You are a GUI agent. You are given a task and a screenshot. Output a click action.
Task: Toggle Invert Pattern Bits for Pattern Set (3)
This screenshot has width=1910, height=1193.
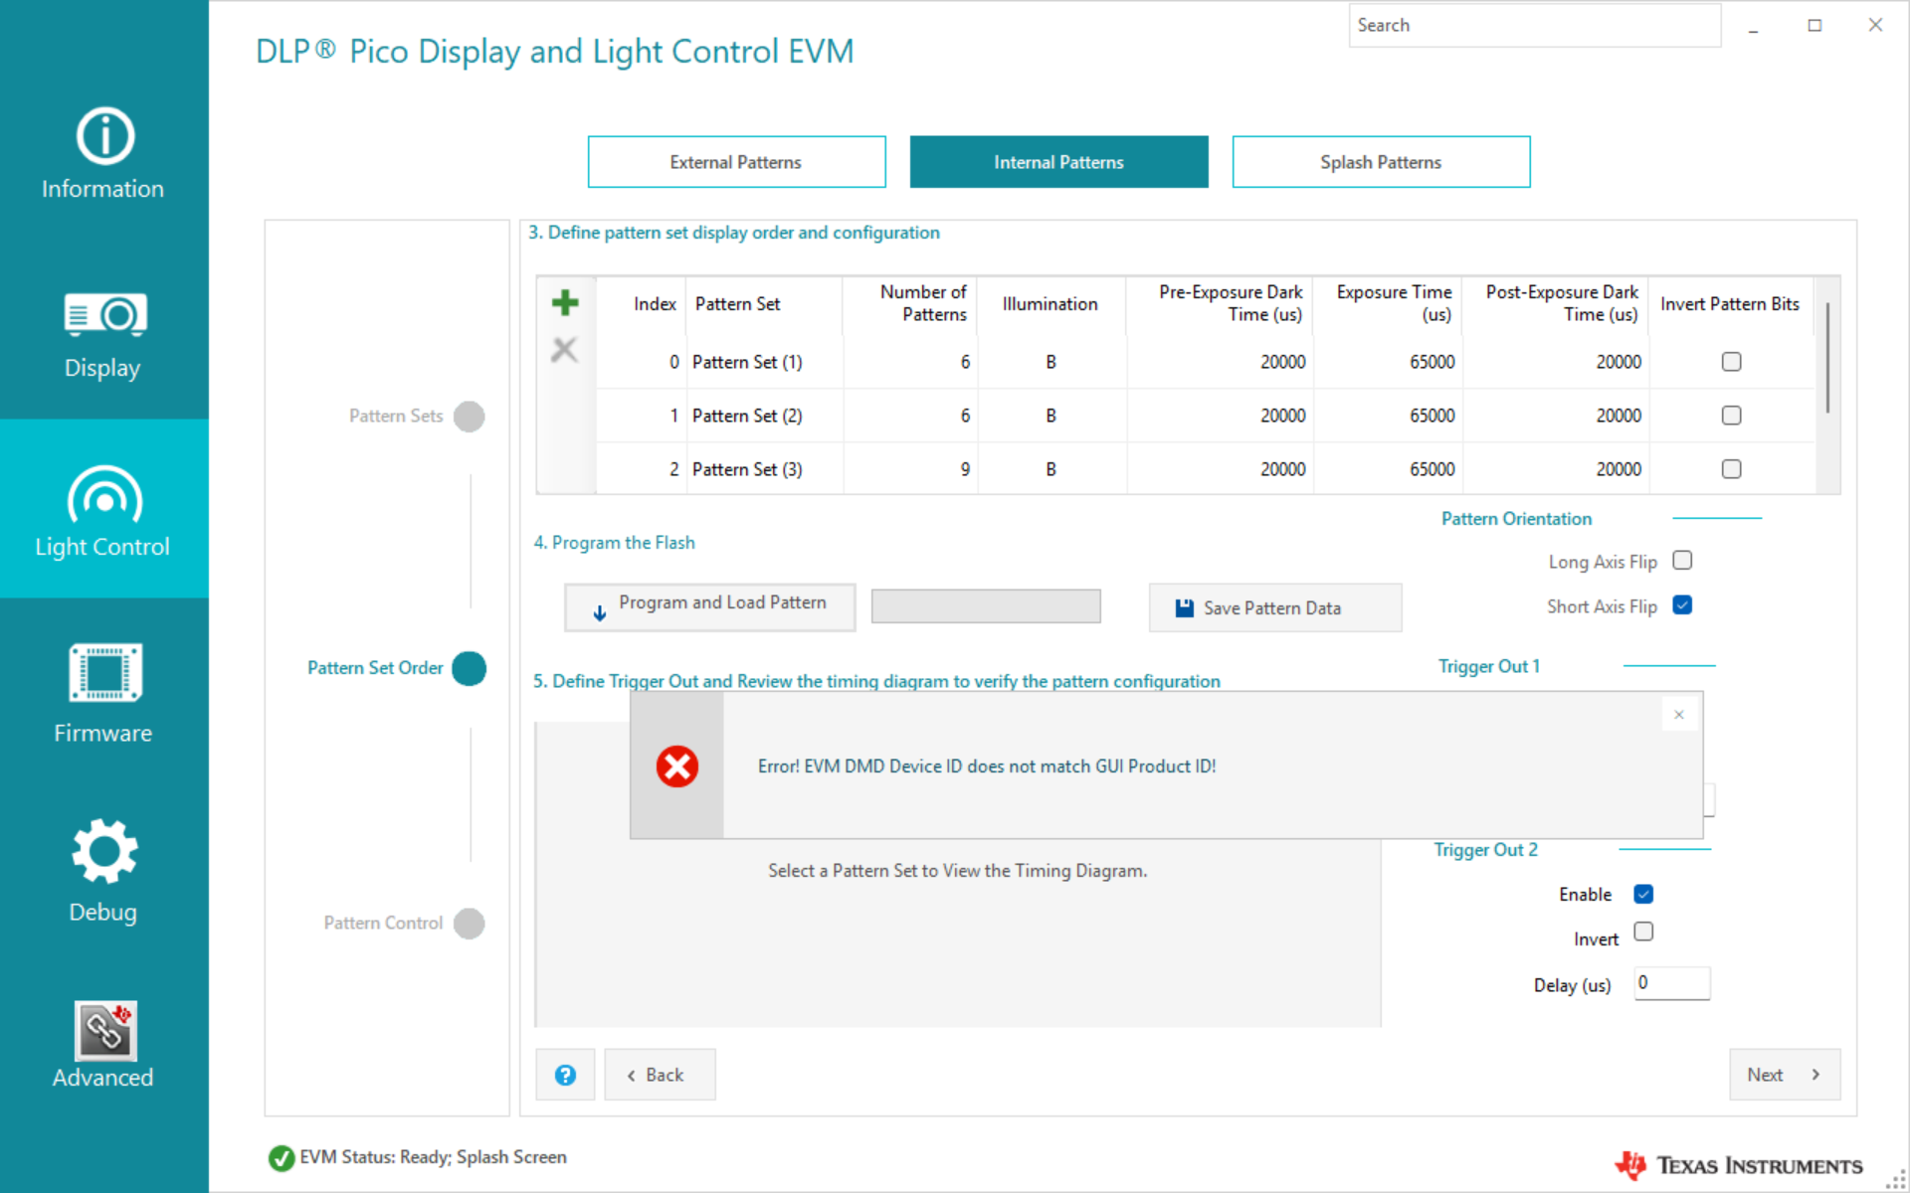click(1732, 469)
